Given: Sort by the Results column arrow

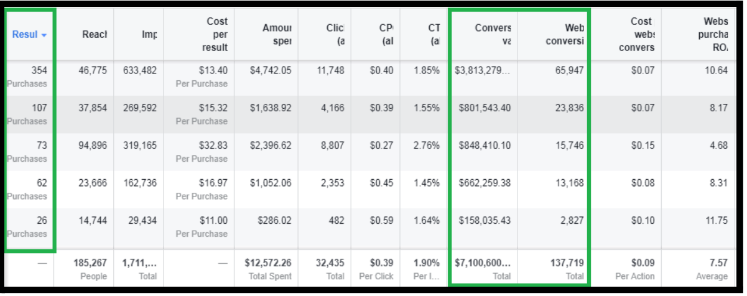Looking at the screenshot, I should pos(44,35).
